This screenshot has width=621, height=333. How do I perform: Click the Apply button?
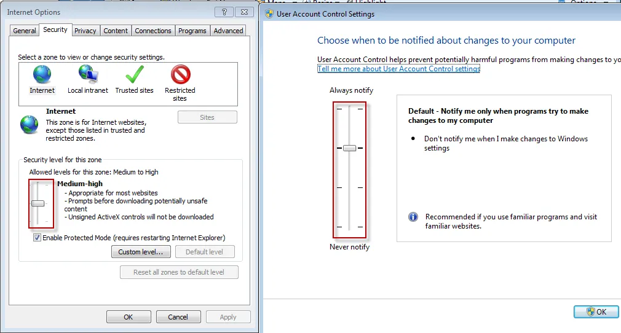click(228, 317)
